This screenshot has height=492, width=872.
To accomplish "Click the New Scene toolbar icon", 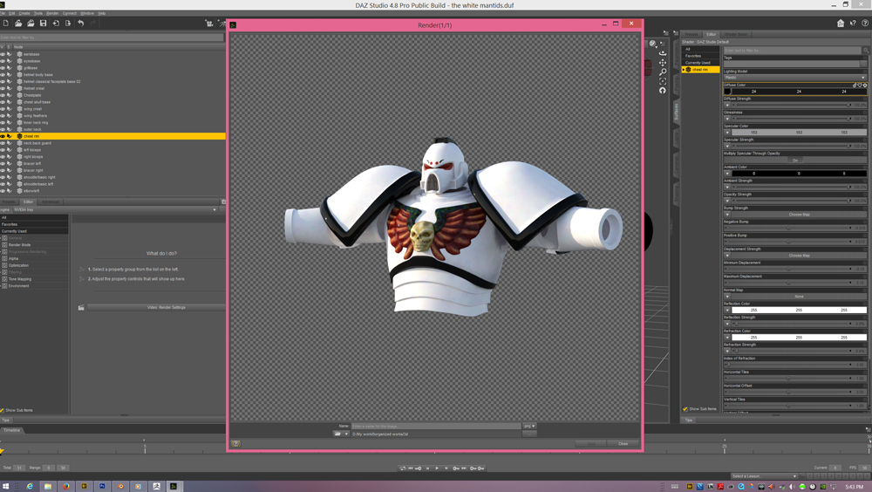I will [6, 24].
